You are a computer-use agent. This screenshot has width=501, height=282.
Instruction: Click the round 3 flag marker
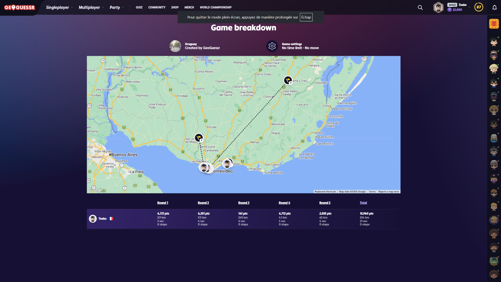click(288, 80)
